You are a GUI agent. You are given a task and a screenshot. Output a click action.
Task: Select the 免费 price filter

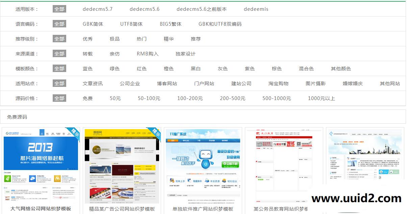pos(87,98)
